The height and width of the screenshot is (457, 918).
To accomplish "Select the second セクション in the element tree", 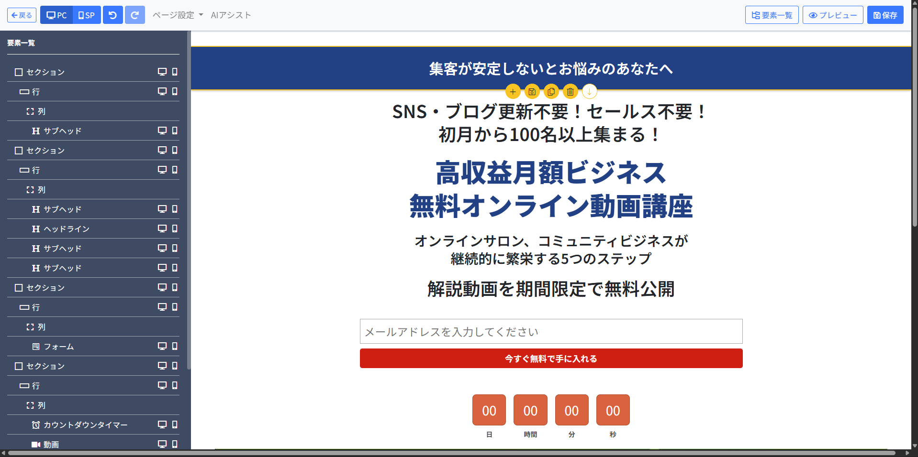I will click(x=45, y=151).
